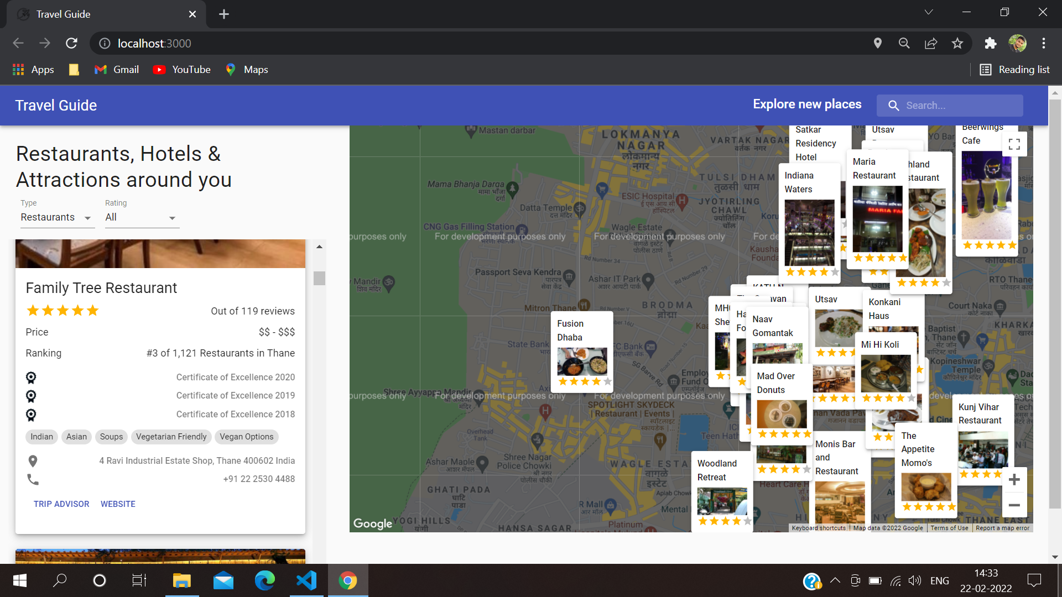The width and height of the screenshot is (1062, 597).
Task: Open the Type dropdown showing Restaurants
Action: 57,218
